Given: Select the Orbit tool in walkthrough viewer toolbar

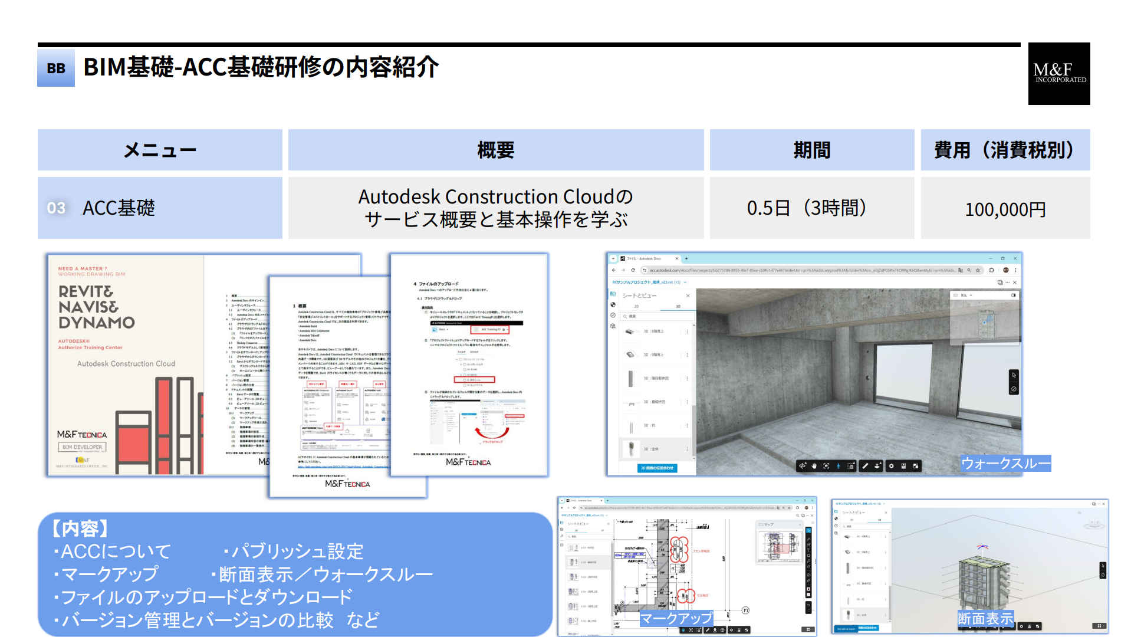Looking at the screenshot, I should click(x=802, y=466).
